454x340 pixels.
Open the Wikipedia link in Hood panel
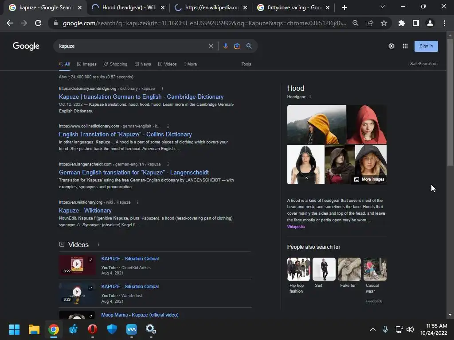tap(296, 227)
